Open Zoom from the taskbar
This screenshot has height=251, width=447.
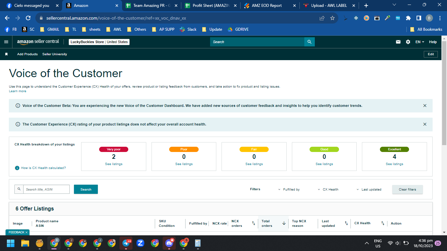(140, 243)
